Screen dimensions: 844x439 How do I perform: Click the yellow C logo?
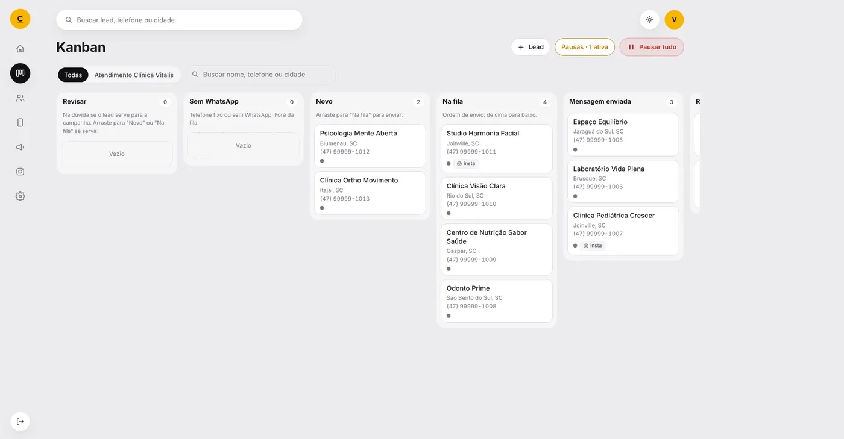(20, 19)
